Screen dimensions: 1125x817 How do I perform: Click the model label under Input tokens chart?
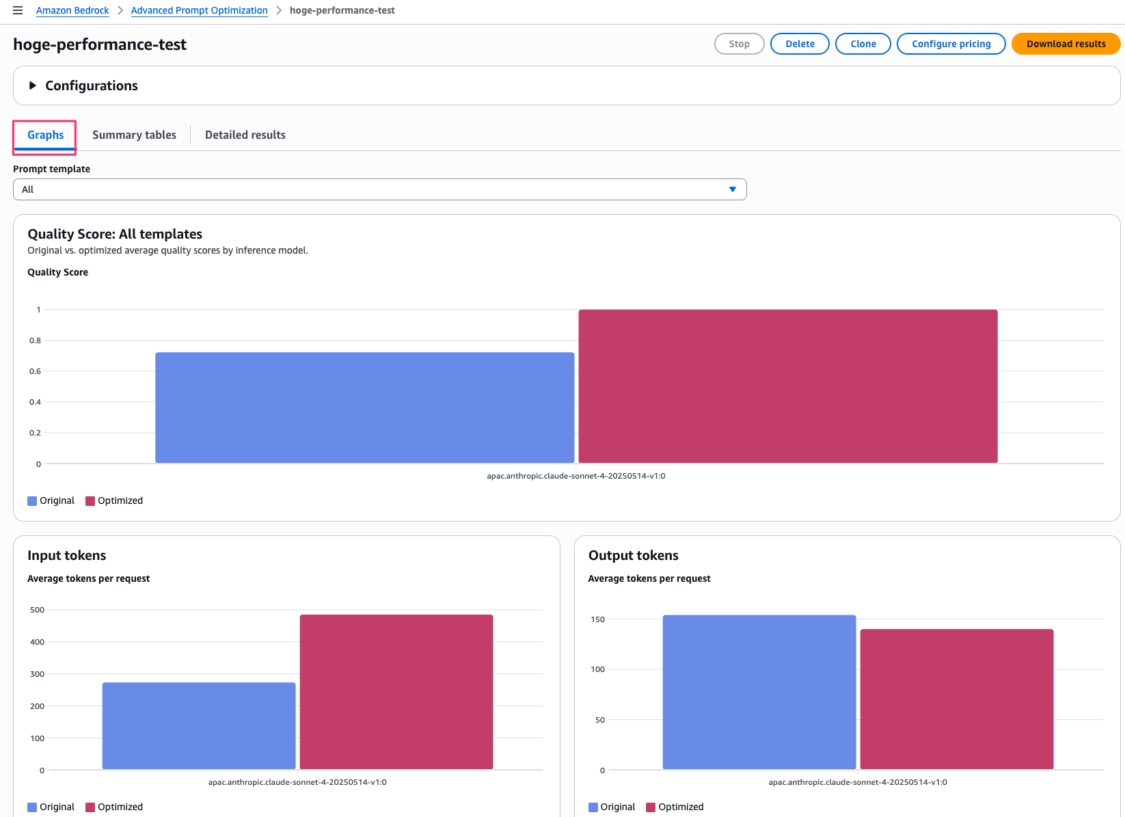click(x=297, y=782)
